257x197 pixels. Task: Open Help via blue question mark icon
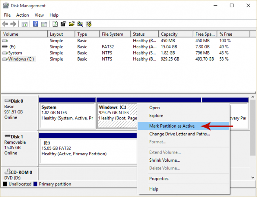click(x=35, y=24)
